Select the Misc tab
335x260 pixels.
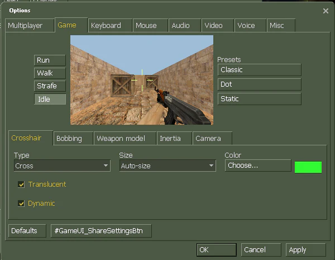coord(281,26)
